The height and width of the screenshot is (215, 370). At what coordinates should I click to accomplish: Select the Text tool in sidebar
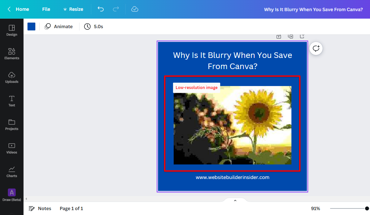click(12, 101)
